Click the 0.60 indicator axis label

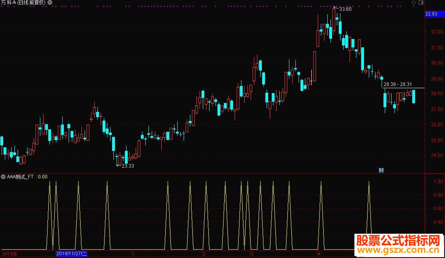[x=438, y=209]
